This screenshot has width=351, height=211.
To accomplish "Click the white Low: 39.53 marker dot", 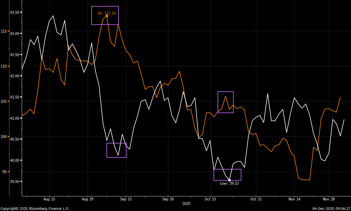I will [x=229, y=180].
